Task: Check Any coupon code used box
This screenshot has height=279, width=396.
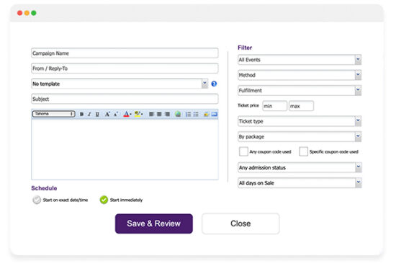Action: [x=243, y=151]
